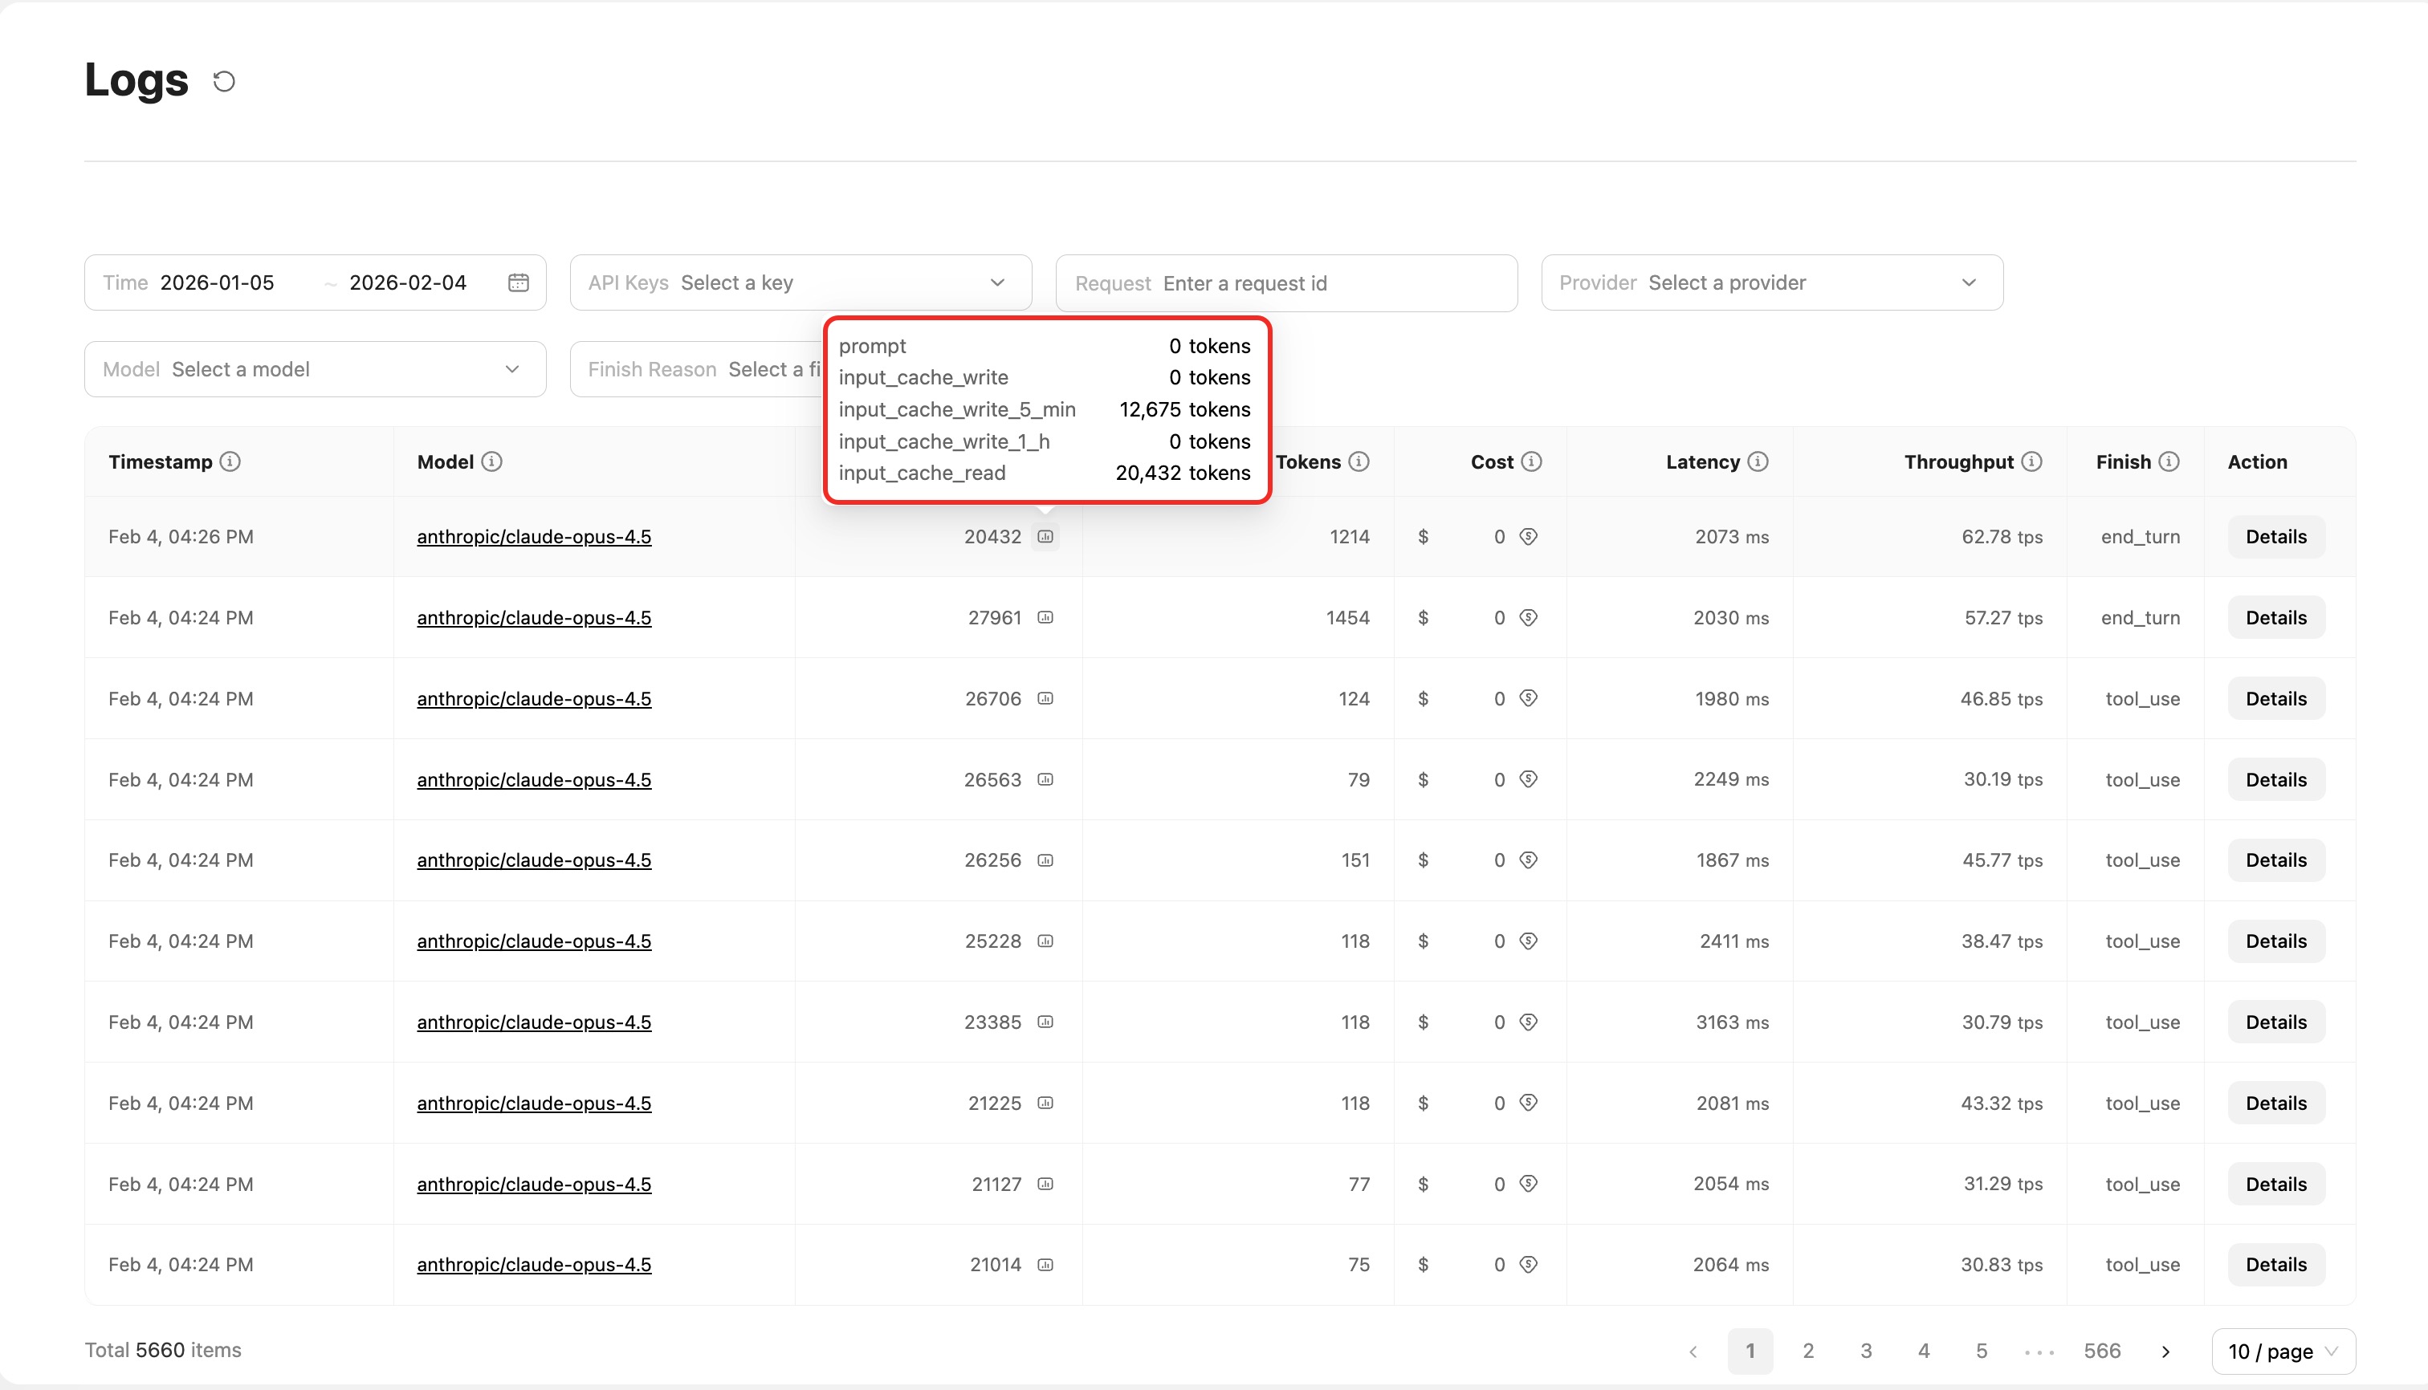Go to page 2
Image resolution: width=2428 pixels, height=1390 pixels.
click(x=1808, y=1351)
